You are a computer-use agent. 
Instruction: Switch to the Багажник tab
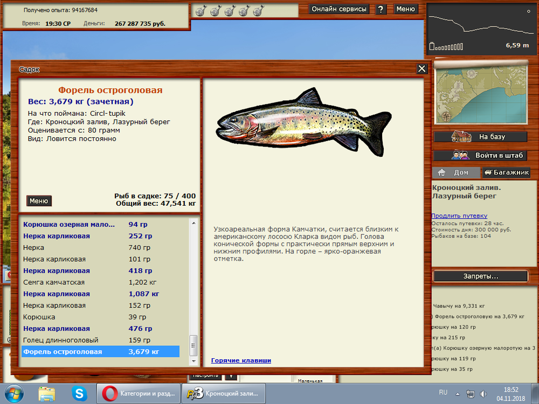click(x=506, y=173)
